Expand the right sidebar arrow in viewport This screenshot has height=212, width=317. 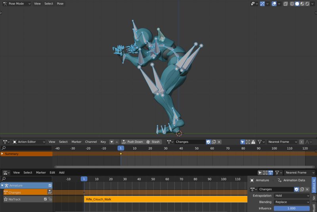pos(316,13)
